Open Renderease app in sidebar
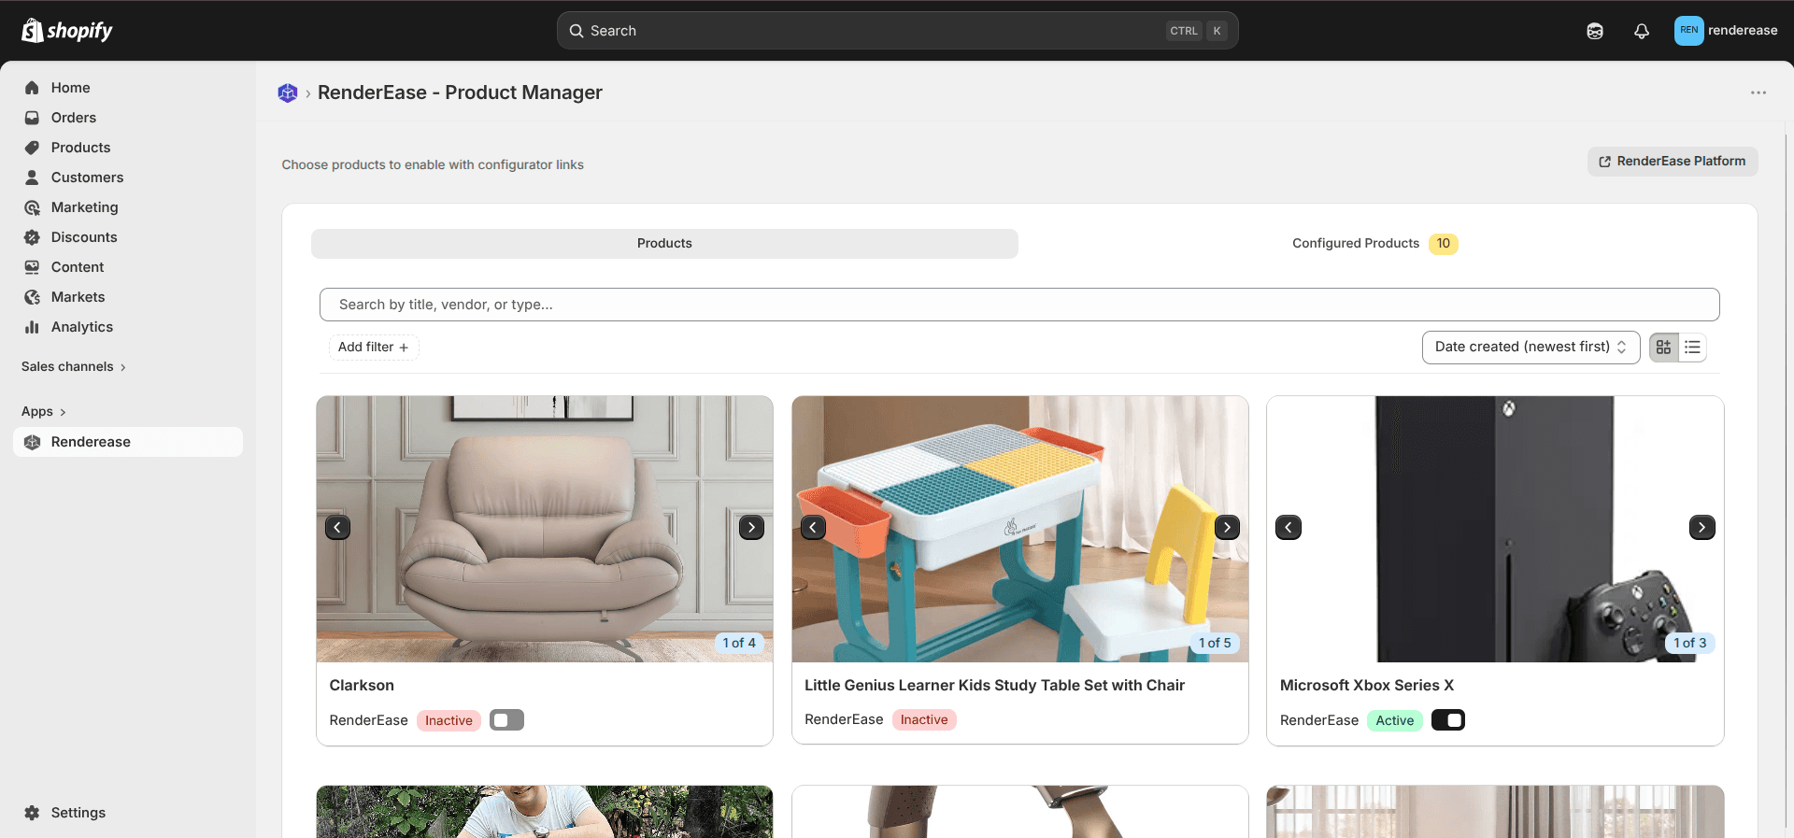The image size is (1794, 838). pos(128,442)
